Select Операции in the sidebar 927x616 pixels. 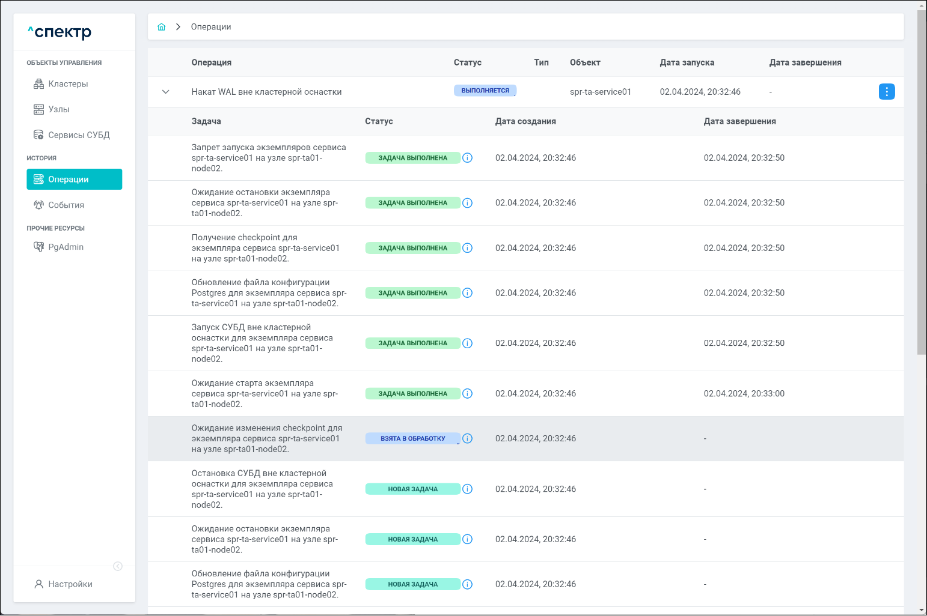coord(74,180)
